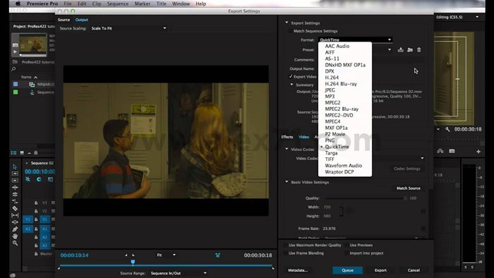This screenshot has width=494, height=278.
Task: Click the Delete Preset trash icon
Action: pyautogui.click(x=419, y=50)
